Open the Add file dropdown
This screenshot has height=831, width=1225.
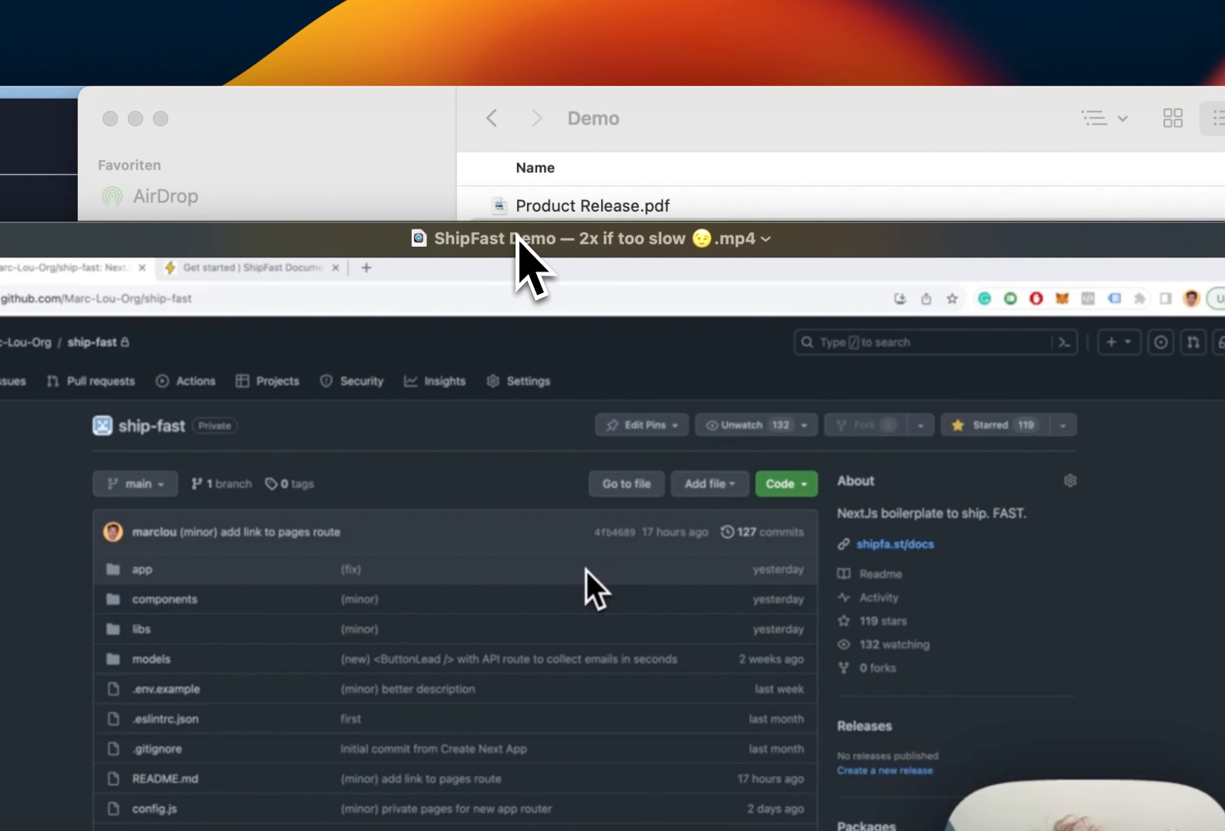click(x=709, y=484)
